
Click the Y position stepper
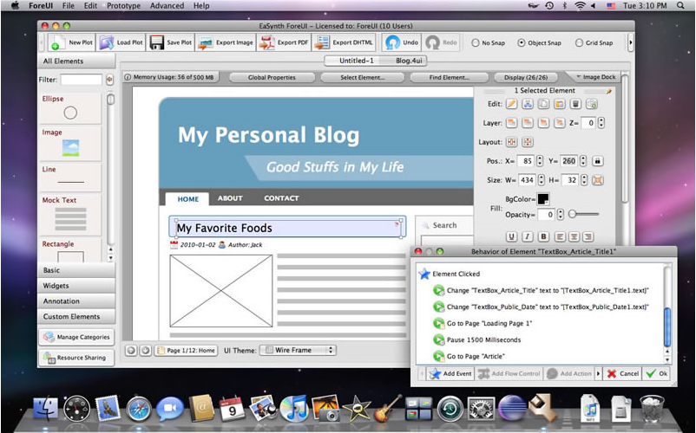tap(583, 161)
